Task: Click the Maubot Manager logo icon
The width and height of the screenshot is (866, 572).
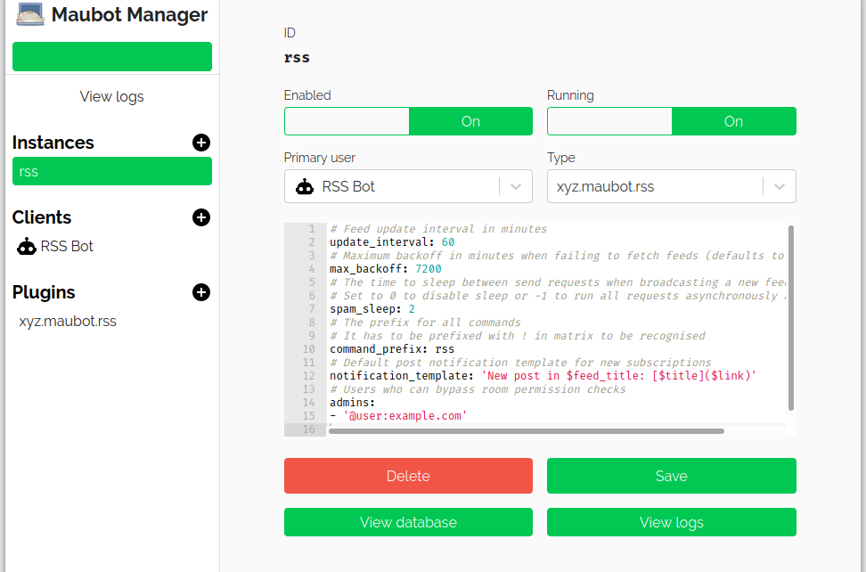Action: [29, 14]
